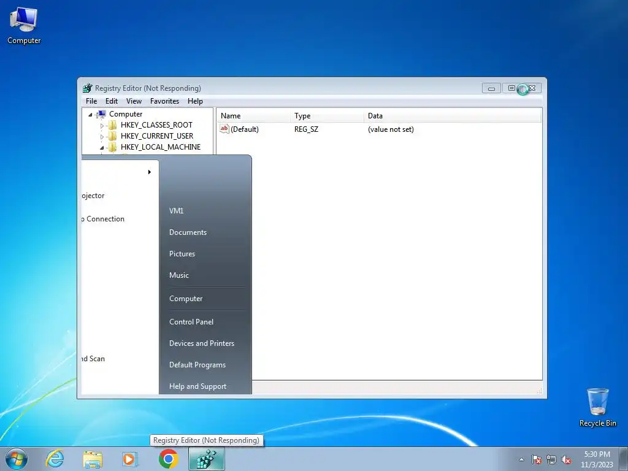Image resolution: width=628 pixels, height=471 pixels.
Task: Click the HKEY_CLASSES_ROOT folder icon
Action: (x=113, y=125)
